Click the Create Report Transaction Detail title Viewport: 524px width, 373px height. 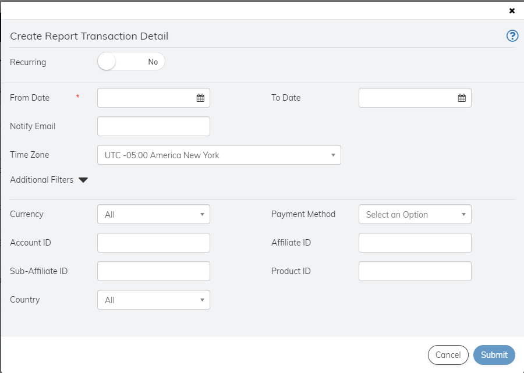89,36
